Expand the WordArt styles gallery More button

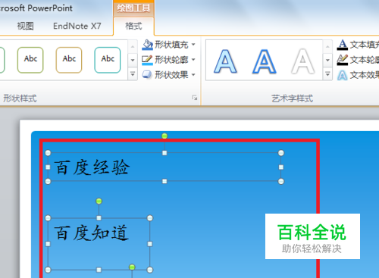(327, 73)
